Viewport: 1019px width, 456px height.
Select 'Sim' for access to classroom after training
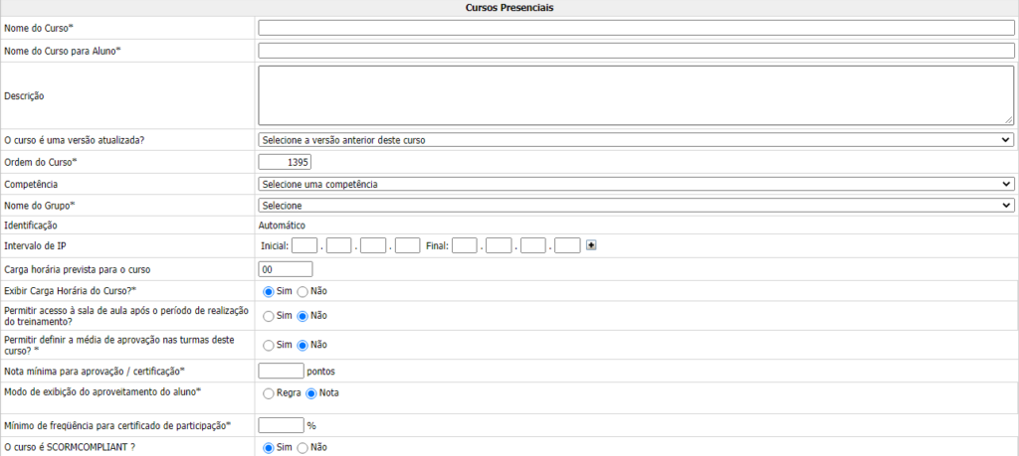(269, 315)
